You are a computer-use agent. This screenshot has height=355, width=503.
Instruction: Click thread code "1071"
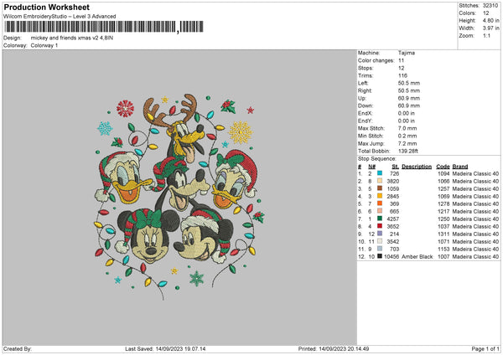(x=443, y=242)
